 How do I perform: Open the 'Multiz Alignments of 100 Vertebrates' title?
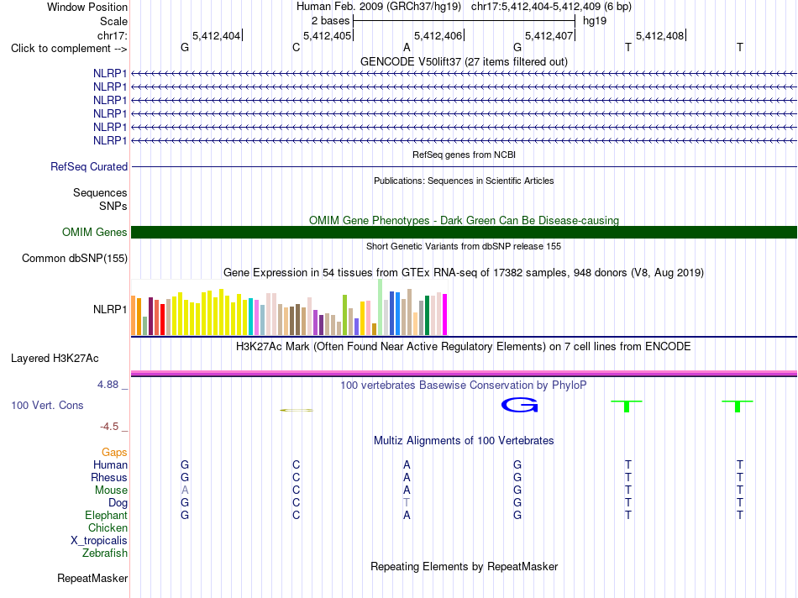click(464, 441)
